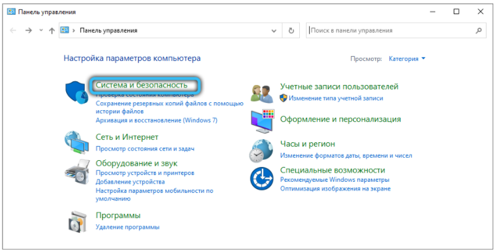Open the address bar history dropdown arrow
The width and height of the screenshot is (497, 252).
(273, 30)
